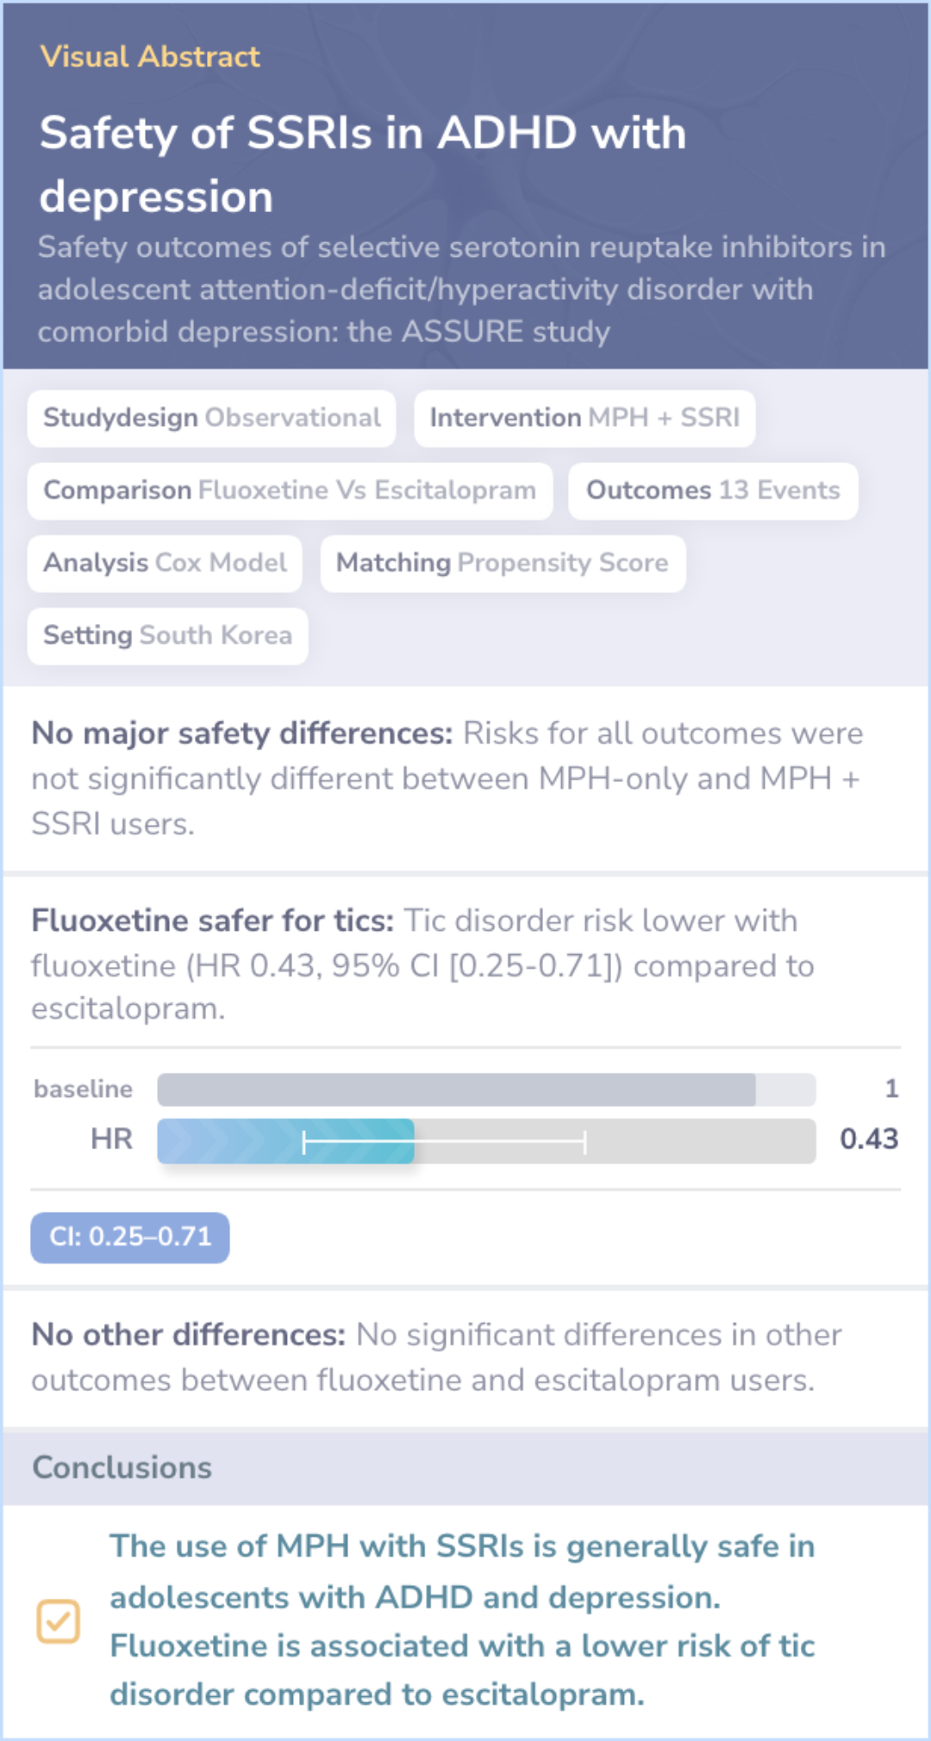Select the No major safety differences finding
931x1741 pixels.
pyautogui.click(x=447, y=779)
